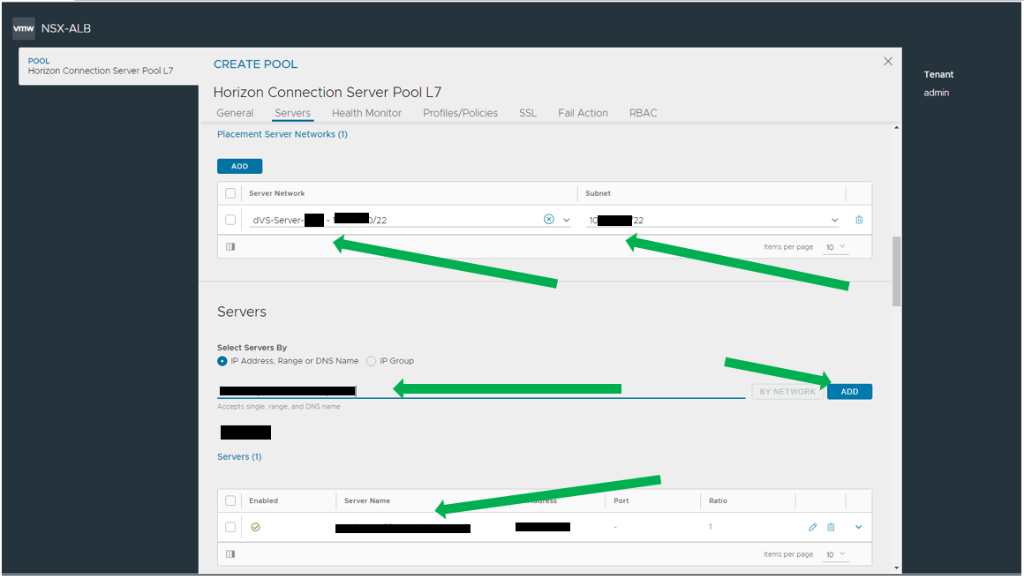The width and height of the screenshot is (1024, 579).
Task: Select the RBAC tab
Action: pos(644,113)
